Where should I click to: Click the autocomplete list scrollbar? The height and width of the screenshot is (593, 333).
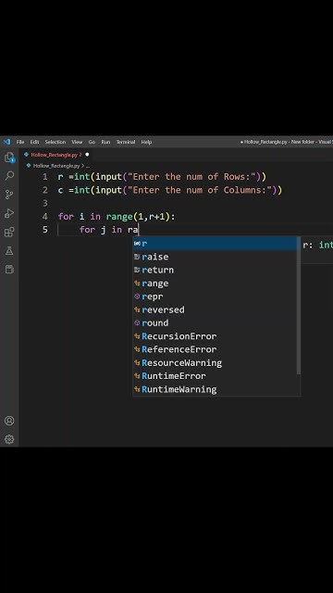coord(299,306)
